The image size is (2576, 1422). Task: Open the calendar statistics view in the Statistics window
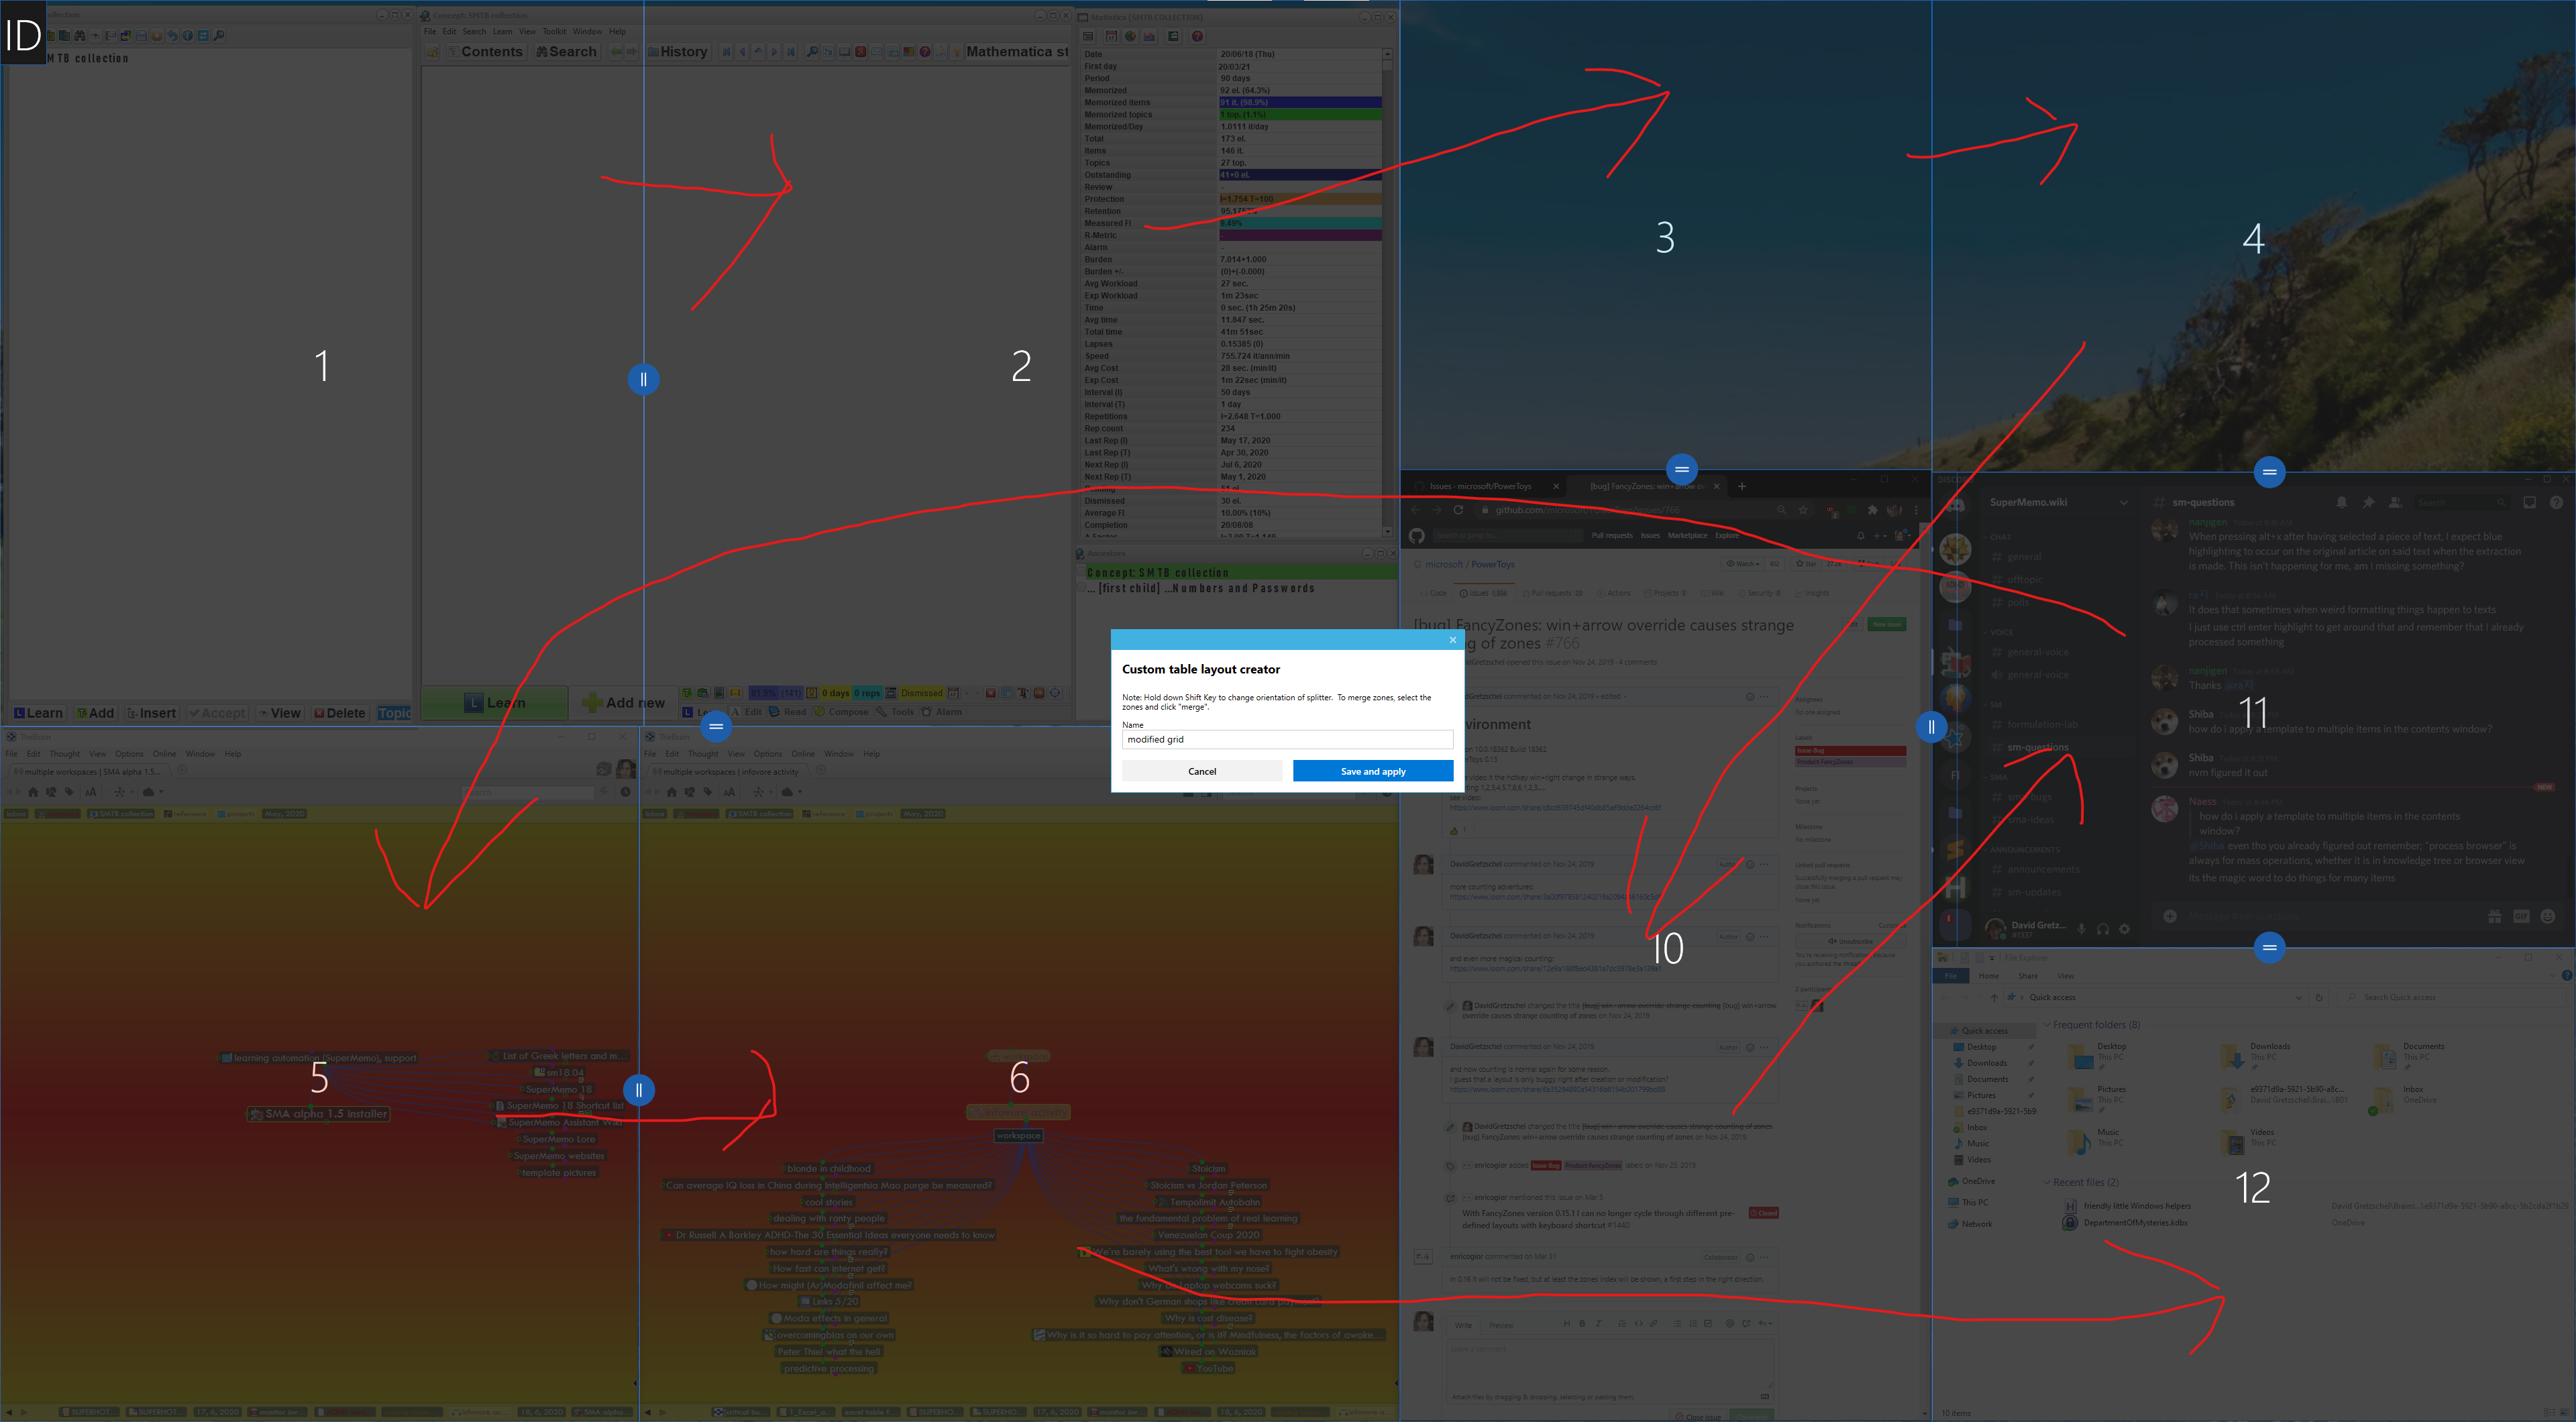coord(1111,36)
